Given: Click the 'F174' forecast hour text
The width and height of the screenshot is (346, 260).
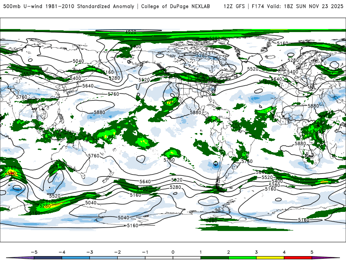Looking at the screenshot, I should (x=258, y=6).
